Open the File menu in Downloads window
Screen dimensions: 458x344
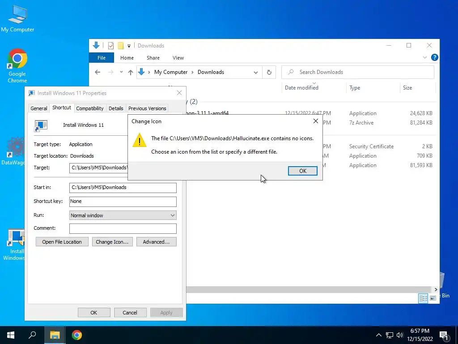click(x=102, y=58)
